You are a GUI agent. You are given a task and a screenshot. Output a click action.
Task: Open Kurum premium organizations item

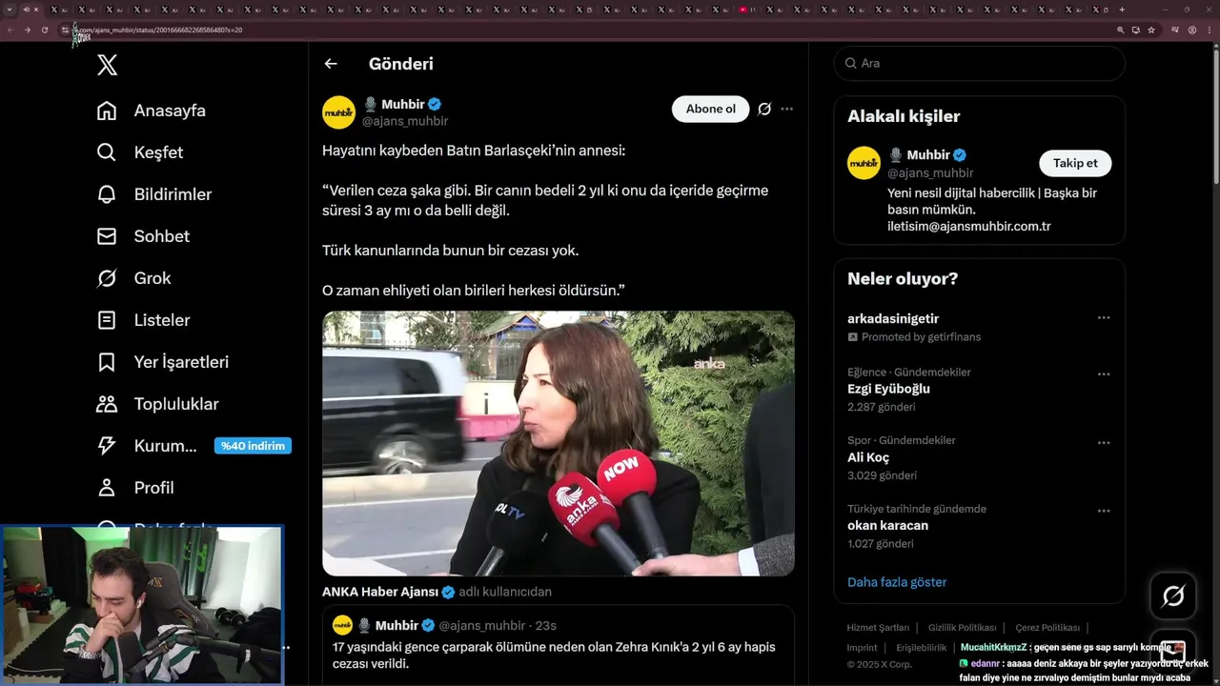[x=147, y=446]
